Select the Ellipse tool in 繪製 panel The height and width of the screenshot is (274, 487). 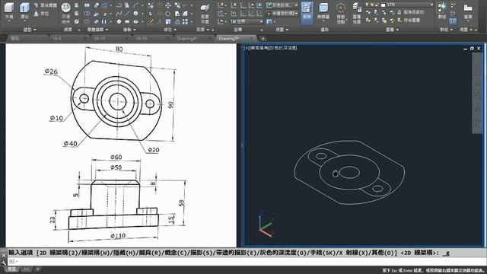pos(135,21)
